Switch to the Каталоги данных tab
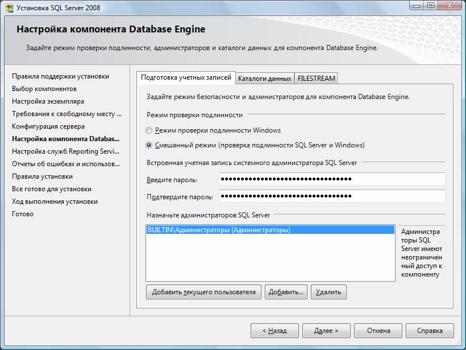The width and height of the screenshot is (466, 350). [264, 79]
